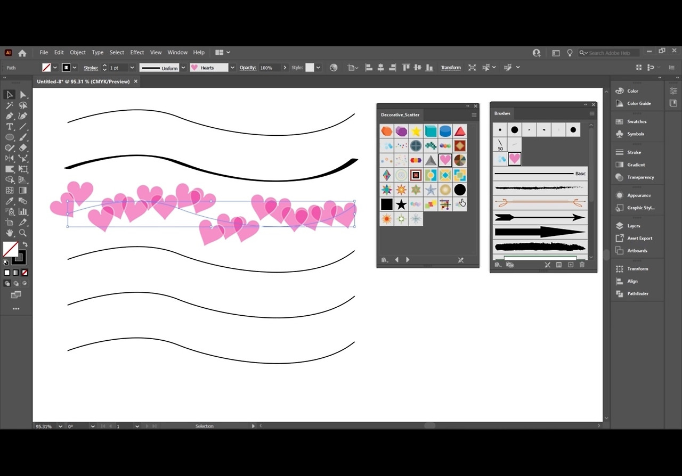This screenshot has height=476, width=682.
Task: Pick the Eyedropper tool
Action: tap(9, 201)
